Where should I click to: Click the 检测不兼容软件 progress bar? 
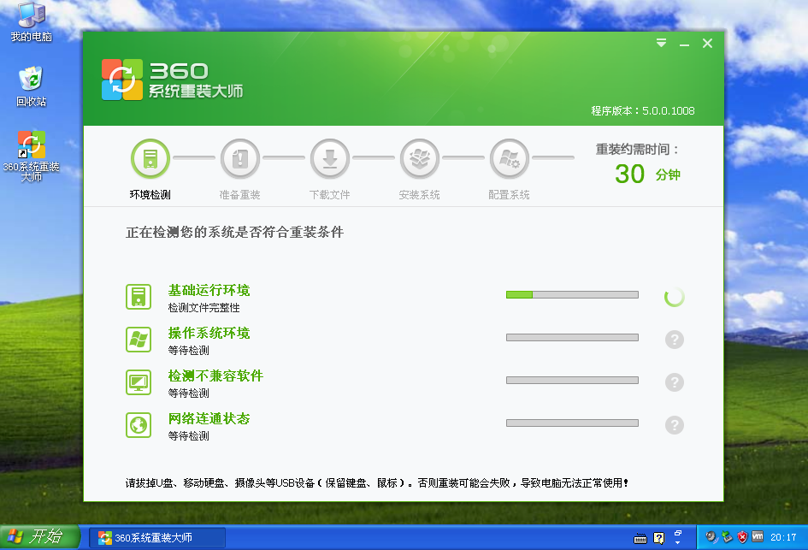click(573, 381)
